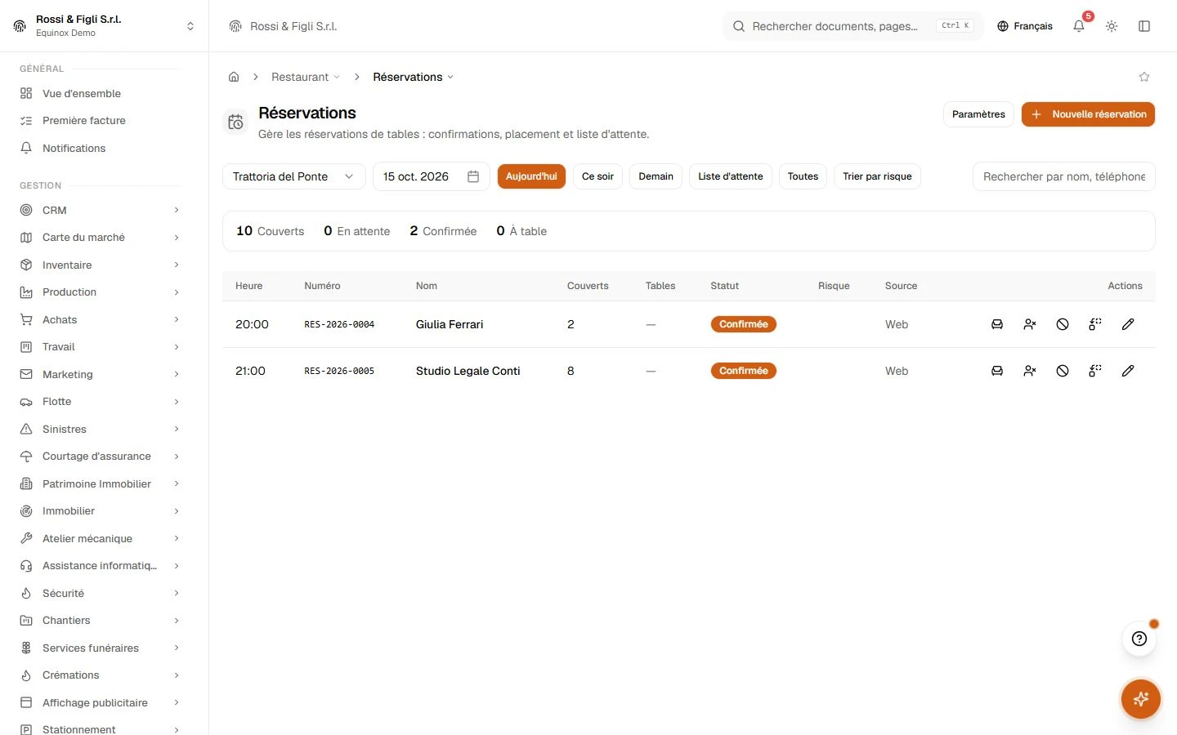The height and width of the screenshot is (735, 1177).
Task: Click the search by name or phone field
Action: tap(1064, 176)
